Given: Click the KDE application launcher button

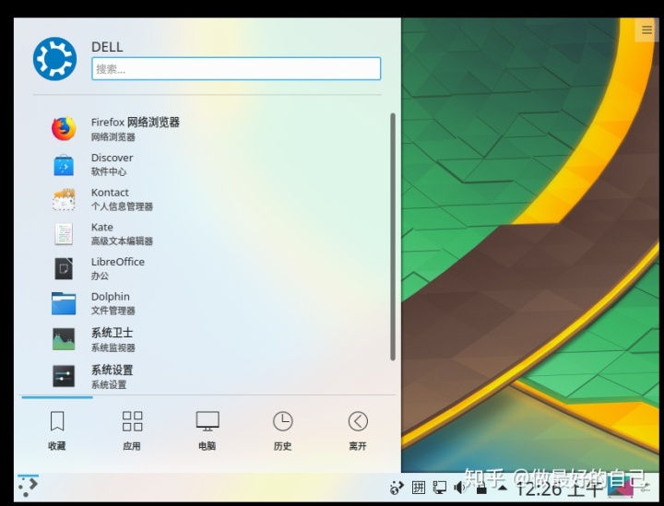Looking at the screenshot, I should click(28, 487).
